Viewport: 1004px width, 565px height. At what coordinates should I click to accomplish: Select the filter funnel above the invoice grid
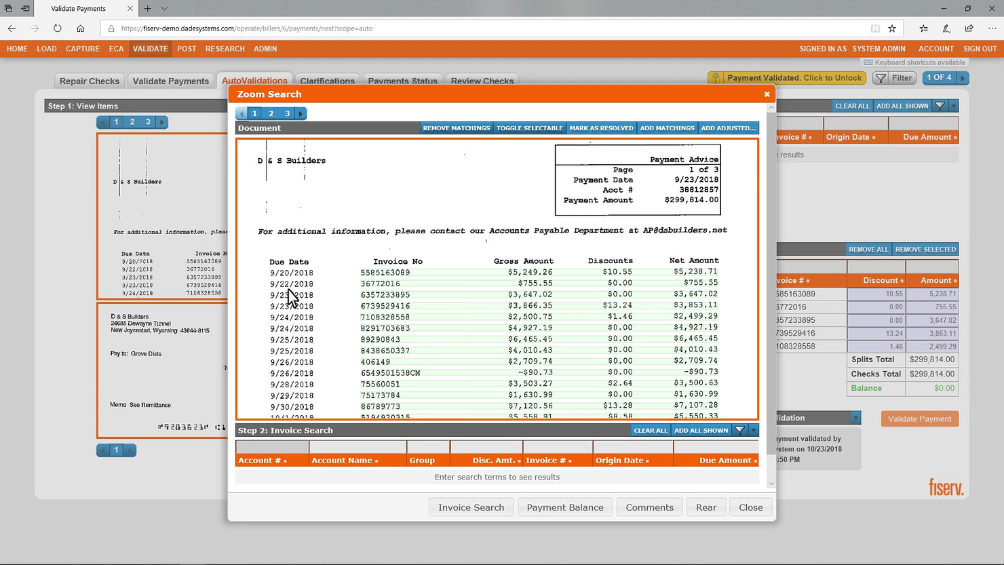point(940,106)
